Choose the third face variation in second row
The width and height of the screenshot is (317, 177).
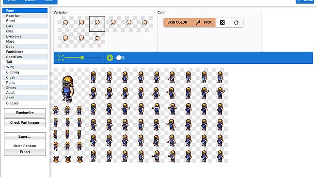pos(97,38)
